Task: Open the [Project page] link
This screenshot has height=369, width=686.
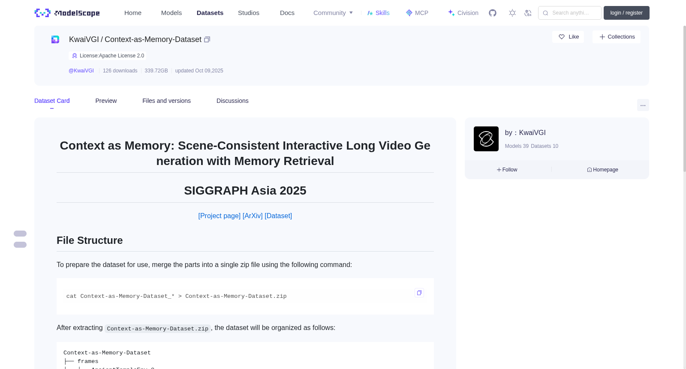Action: tap(220, 216)
